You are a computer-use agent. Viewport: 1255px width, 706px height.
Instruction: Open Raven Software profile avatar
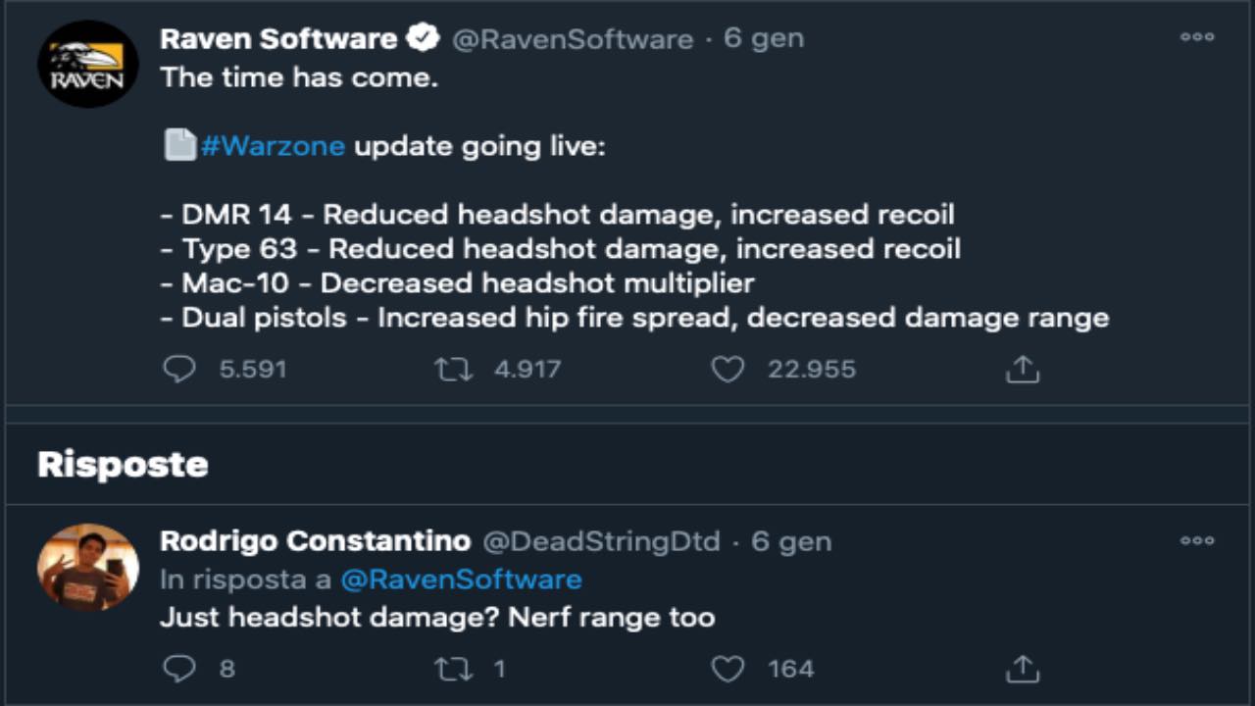88,64
